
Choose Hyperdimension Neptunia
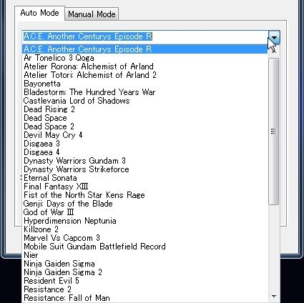(x=145, y=221)
